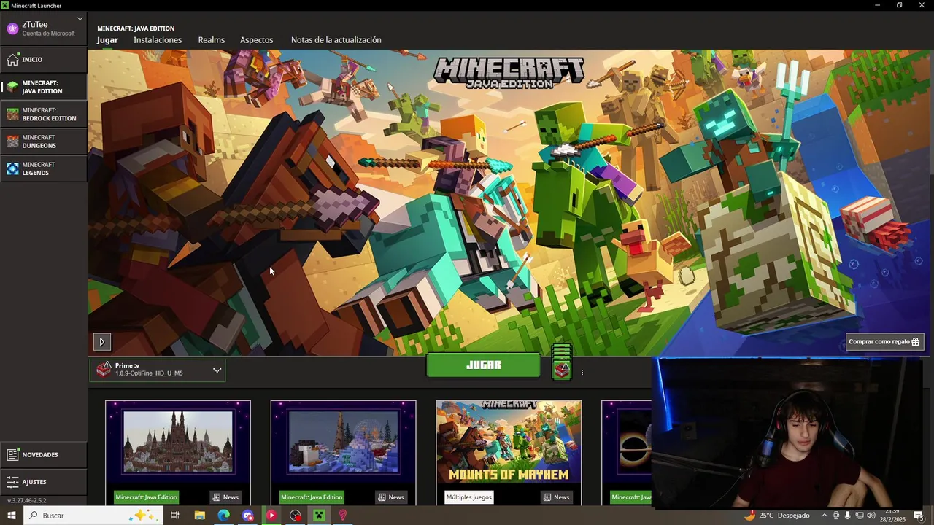Screen dimensions: 934x525
Task: Click the Minecraft Launcher taskbar icon
Action: (x=319, y=516)
